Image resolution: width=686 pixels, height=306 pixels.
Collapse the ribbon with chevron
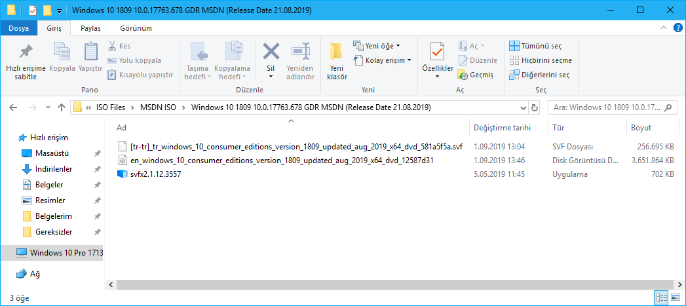(x=663, y=28)
